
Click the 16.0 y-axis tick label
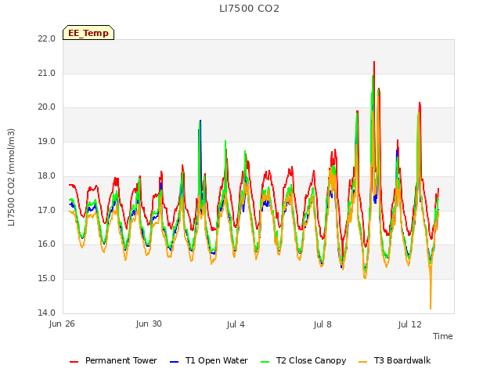coord(47,244)
